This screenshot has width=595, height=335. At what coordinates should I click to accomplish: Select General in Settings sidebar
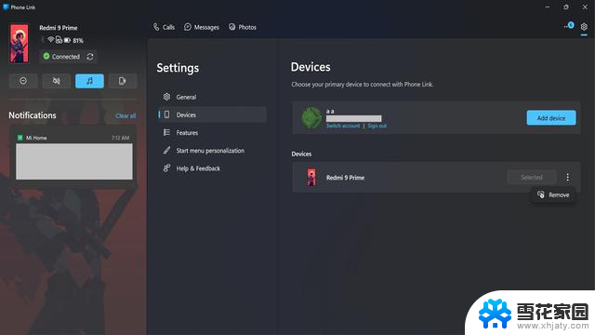click(212, 97)
